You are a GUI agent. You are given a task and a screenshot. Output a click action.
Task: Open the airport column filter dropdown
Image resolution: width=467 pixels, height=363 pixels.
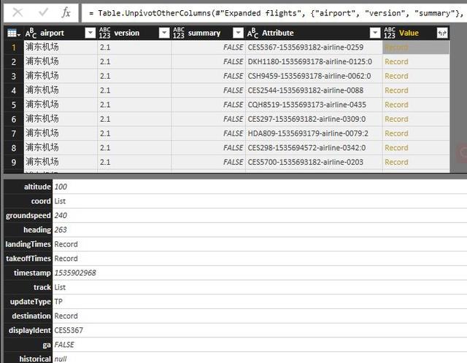click(90, 33)
